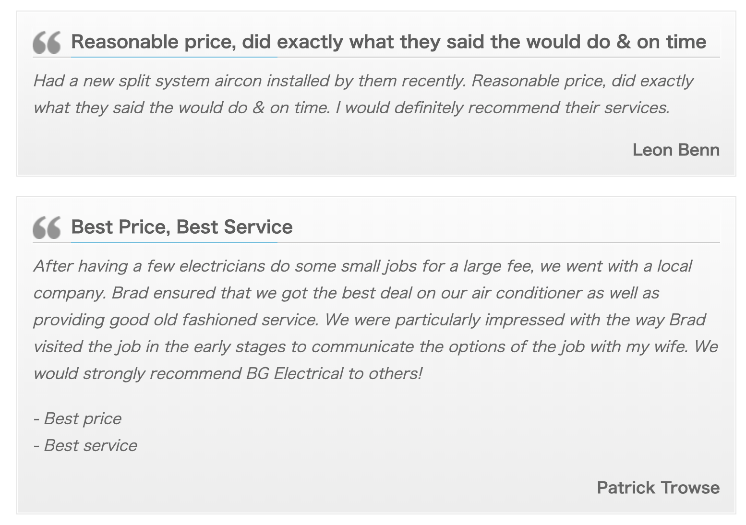Select the heading 'Reasonable price, did exactly what they said'
Viewport: 746px width, 525px height.
[388, 42]
